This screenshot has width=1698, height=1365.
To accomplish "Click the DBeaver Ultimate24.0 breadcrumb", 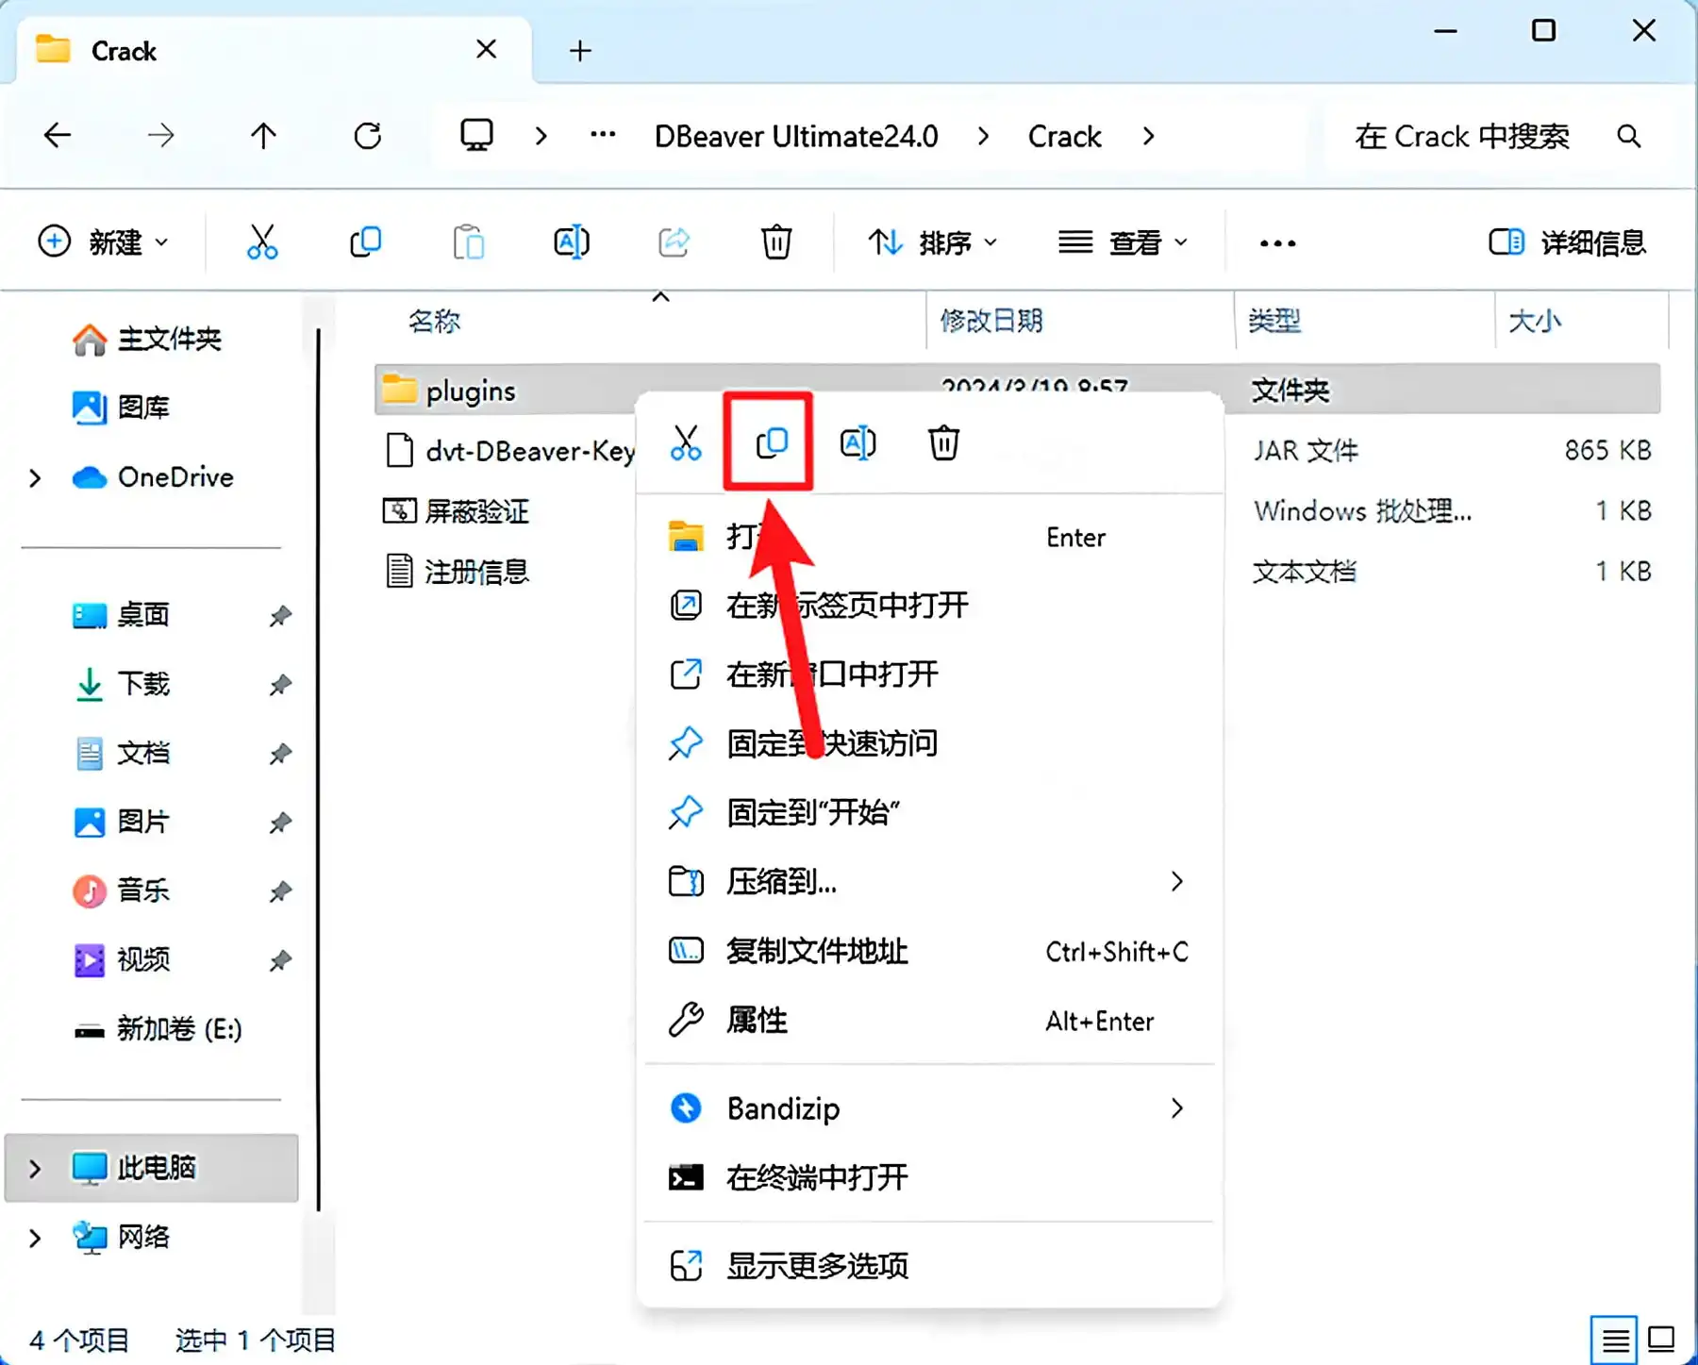I will [796, 137].
